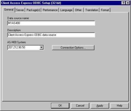Click the Description text field
The height and width of the screenshot is (111, 131).
[51, 35]
